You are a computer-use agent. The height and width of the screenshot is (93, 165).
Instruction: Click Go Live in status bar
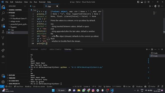[x=127, y=87]
